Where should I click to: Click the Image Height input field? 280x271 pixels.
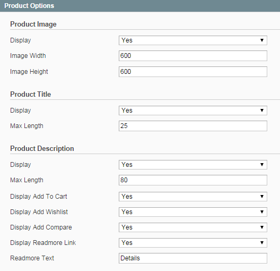click(193, 72)
